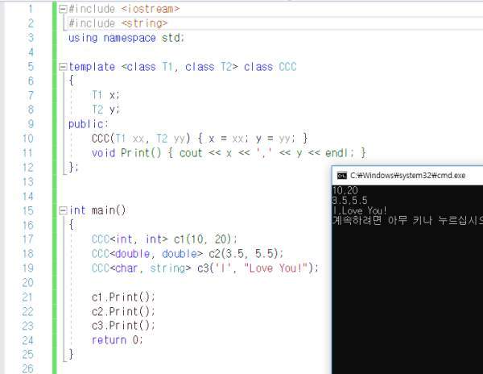
Task: Click the CCC constructor definition line
Action: coord(200,139)
